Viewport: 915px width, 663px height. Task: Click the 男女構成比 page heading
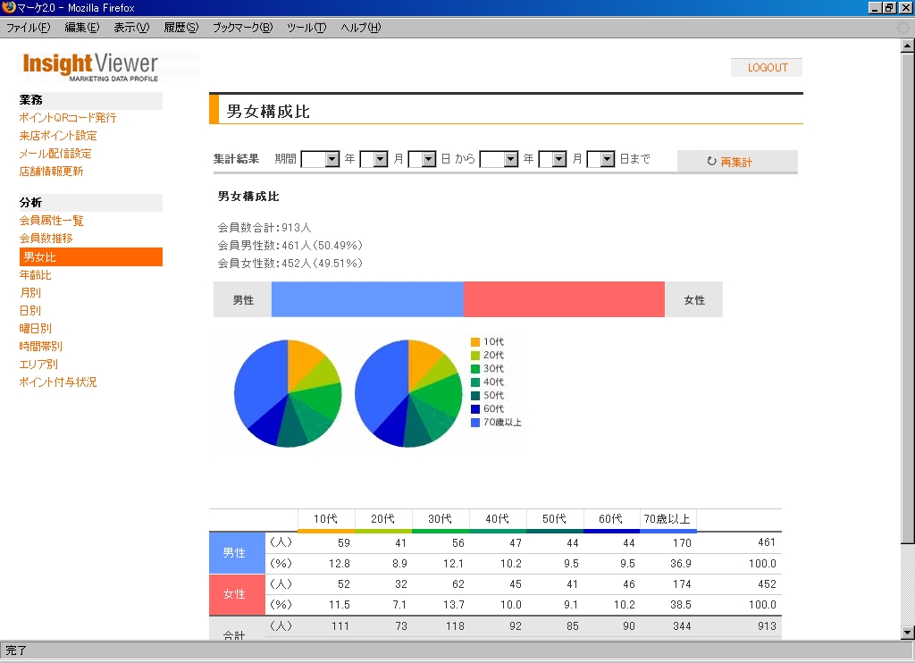(268, 112)
